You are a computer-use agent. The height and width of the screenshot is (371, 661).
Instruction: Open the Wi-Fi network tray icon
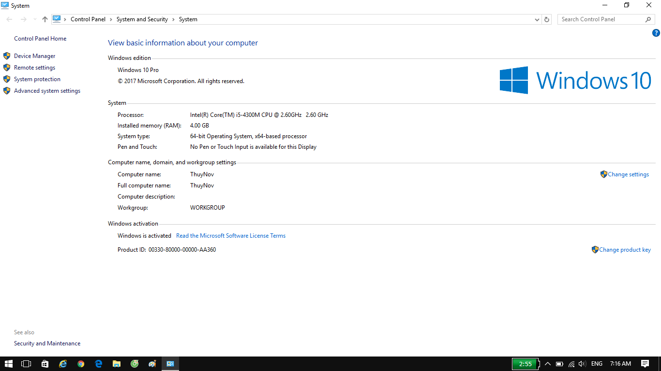(x=571, y=364)
